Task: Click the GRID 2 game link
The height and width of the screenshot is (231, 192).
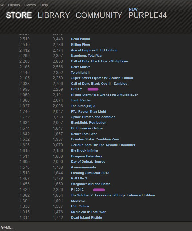Action: coord(76,89)
